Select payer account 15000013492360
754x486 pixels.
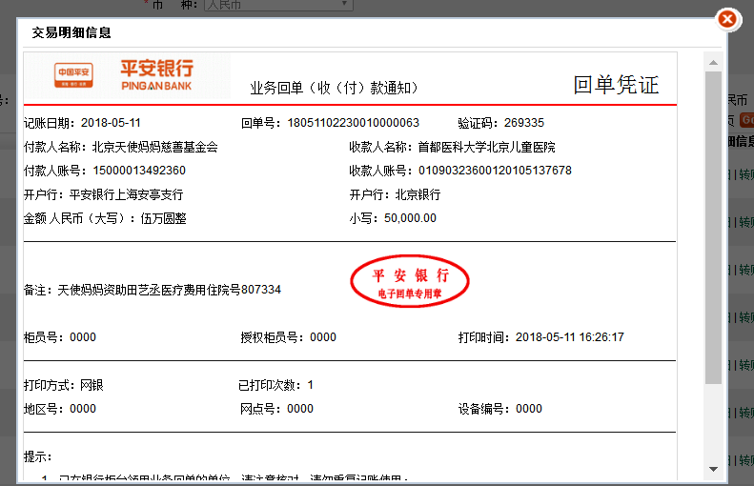[x=139, y=171]
